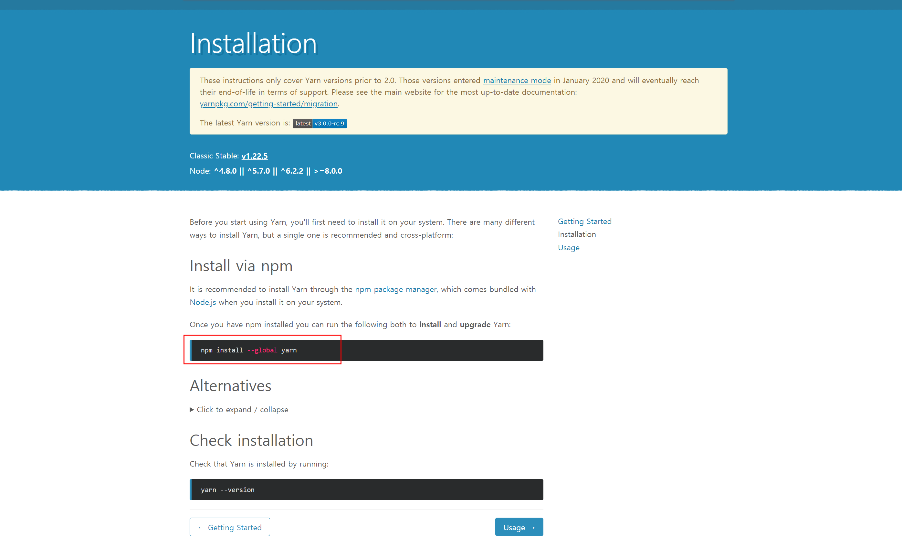Click the latest v3.0.0-rc.9 version badge
This screenshot has height=549, width=902.
pyautogui.click(x=319, y=124)
